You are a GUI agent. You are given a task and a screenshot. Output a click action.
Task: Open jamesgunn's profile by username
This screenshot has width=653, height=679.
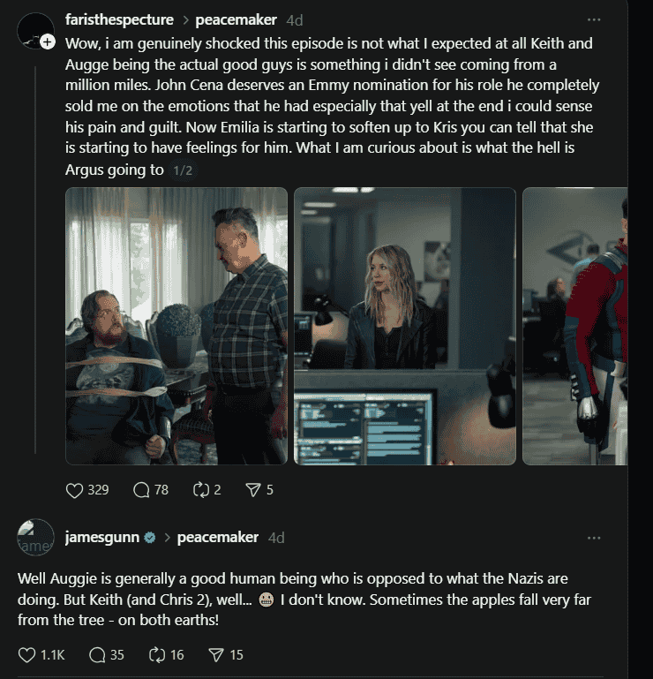(102, 538)
